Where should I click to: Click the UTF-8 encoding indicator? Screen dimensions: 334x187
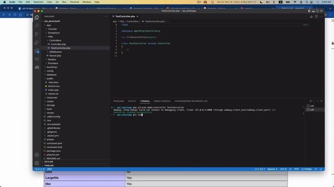pos(283,169)
